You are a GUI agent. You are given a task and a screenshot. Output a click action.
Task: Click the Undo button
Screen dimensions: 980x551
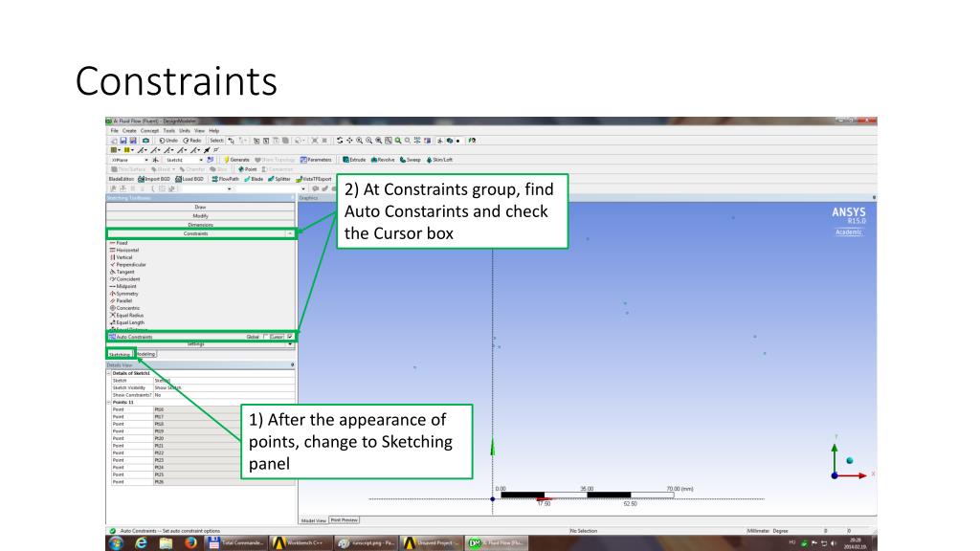pos(168,141)
